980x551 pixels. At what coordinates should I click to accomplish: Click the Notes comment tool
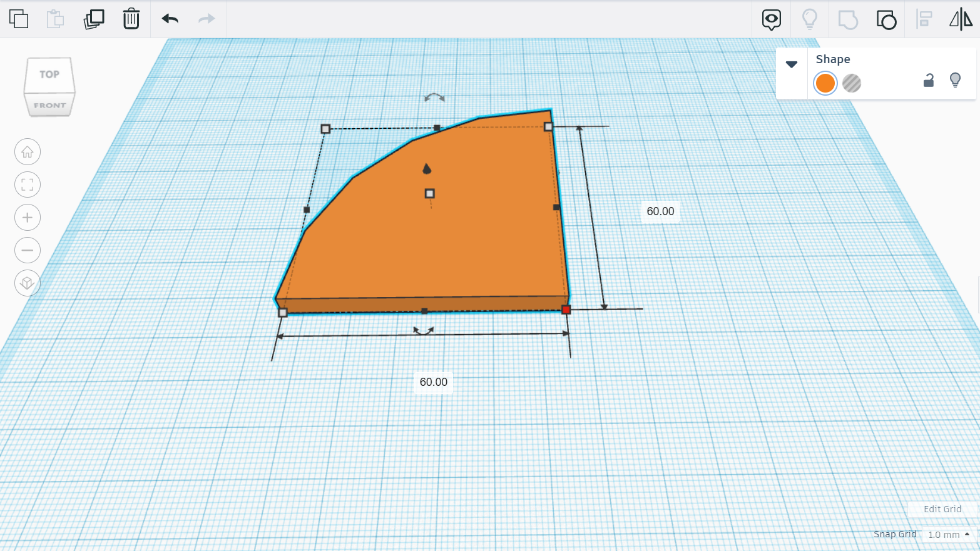(x=771, y=19)
